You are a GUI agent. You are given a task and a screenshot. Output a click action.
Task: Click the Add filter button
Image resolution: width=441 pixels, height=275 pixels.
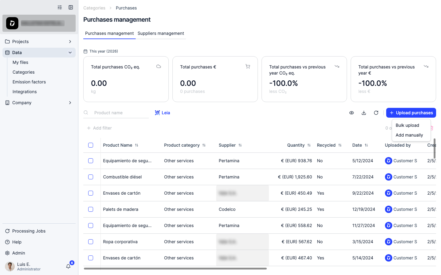pos(99,128)
